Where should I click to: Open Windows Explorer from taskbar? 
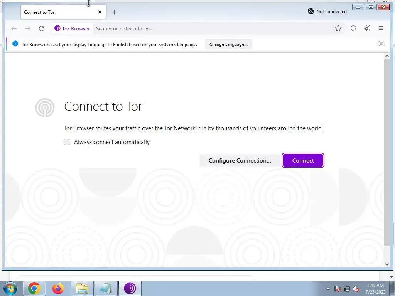(82, 288)
